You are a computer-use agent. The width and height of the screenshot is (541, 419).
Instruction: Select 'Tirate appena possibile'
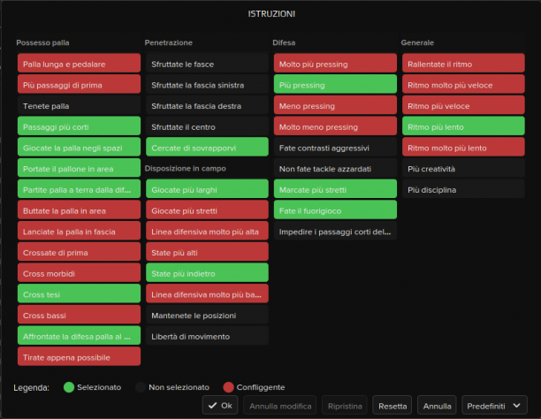click(79, 356)
